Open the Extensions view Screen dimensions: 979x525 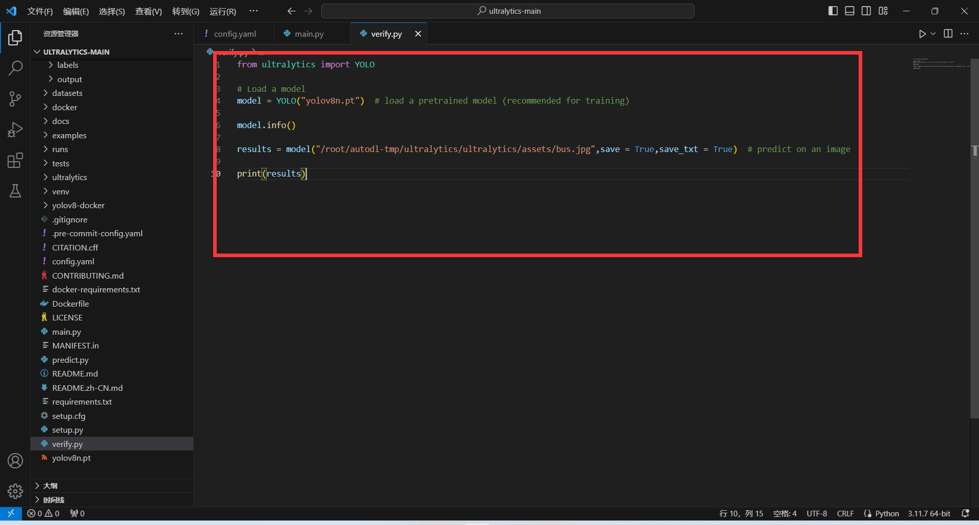(15, 160)
